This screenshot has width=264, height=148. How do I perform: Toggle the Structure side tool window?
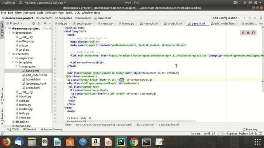(x=2, y=95)
